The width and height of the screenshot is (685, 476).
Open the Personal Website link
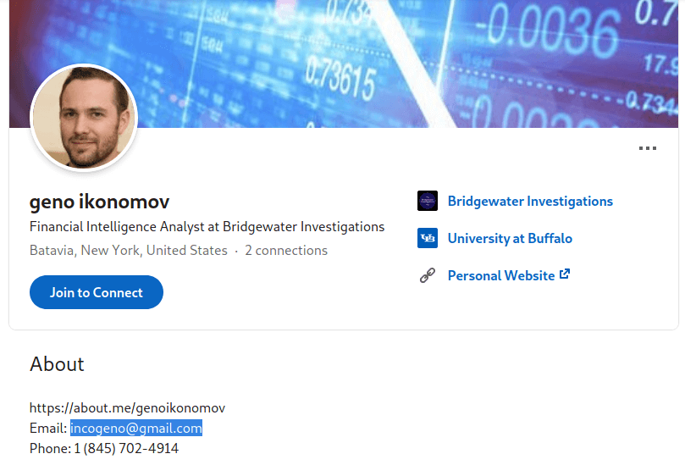500,275
